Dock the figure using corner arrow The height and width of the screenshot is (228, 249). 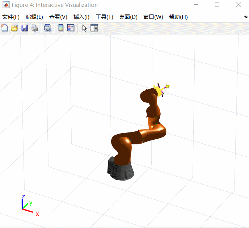[245, 17]
